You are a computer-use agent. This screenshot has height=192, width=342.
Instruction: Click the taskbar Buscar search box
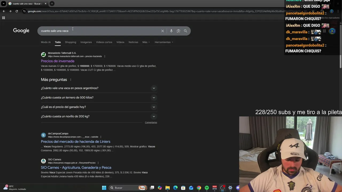[128, 188]
